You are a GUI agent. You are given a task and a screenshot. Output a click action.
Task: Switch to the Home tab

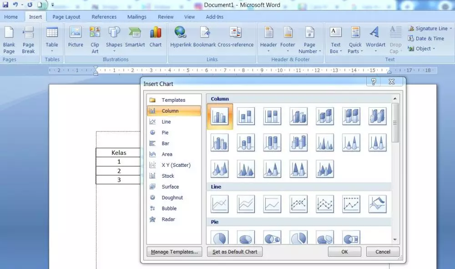pos(11,16)
